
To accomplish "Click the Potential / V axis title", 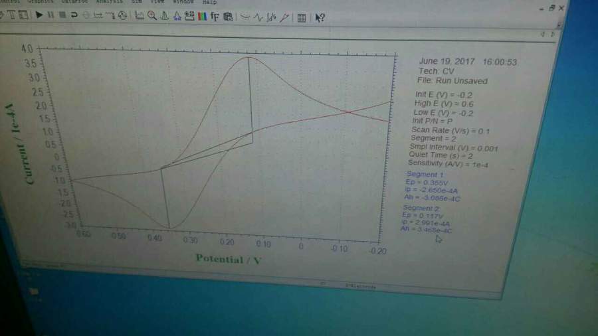I will [229, 260].
